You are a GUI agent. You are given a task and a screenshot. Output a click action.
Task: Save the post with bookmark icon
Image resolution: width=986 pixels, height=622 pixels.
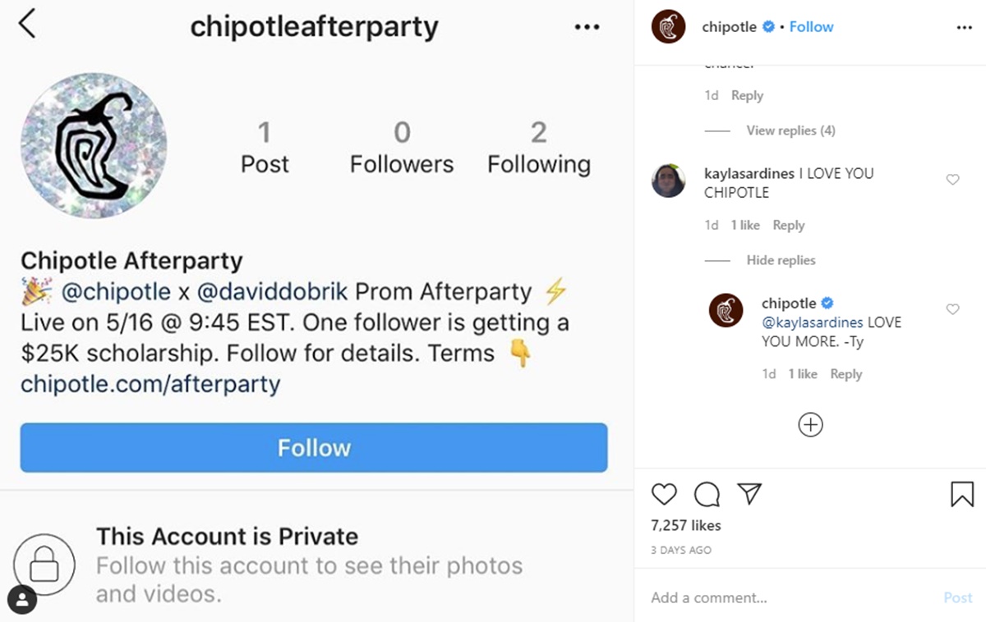point(962,493)
